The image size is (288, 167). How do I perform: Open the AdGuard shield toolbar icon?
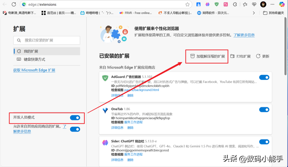tap(216, 4)
